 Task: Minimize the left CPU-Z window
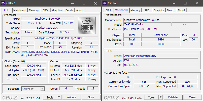[x=72, y=3]
